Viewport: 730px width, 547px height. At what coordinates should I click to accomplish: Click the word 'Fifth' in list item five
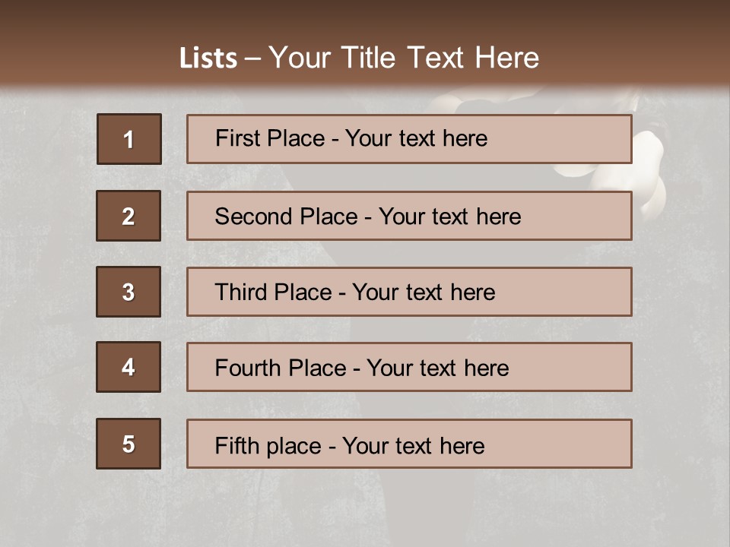[x=238, y=445]
